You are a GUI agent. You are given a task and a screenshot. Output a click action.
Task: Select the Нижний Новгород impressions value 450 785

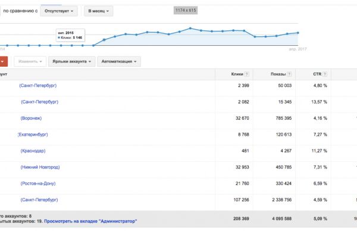(284, 167)
